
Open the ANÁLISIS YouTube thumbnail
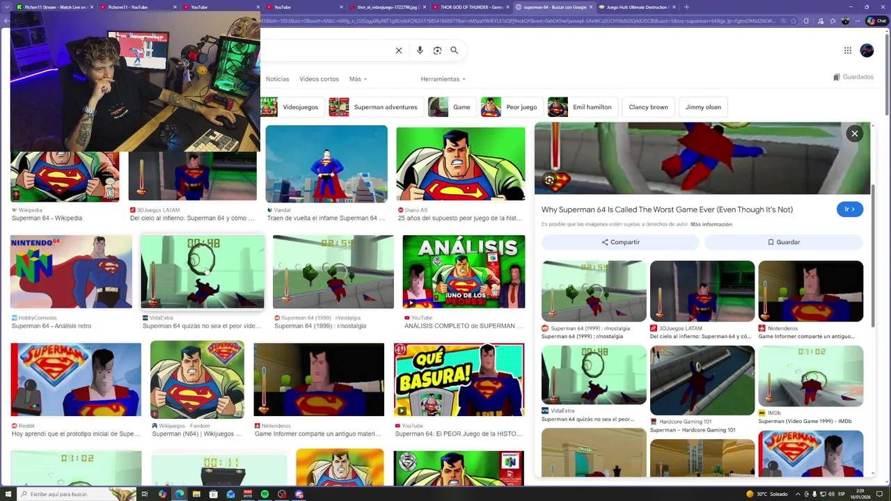click(x=464, y=271)
